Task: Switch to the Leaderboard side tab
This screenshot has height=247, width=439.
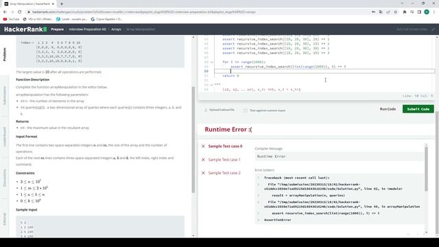Action: 5,137
